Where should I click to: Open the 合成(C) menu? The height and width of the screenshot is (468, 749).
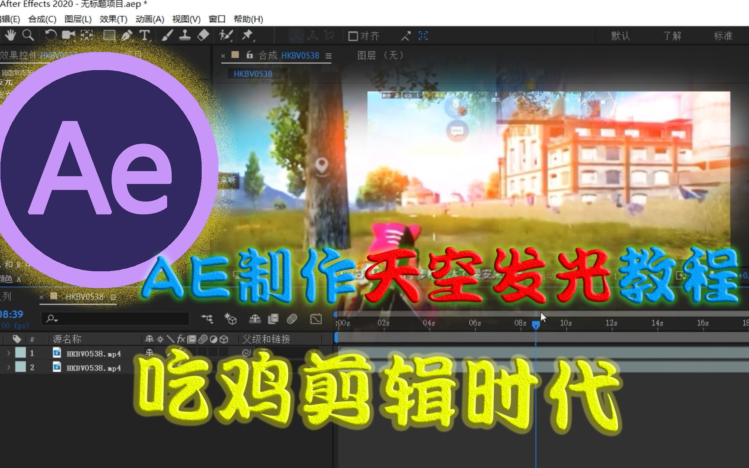point(42,19)
